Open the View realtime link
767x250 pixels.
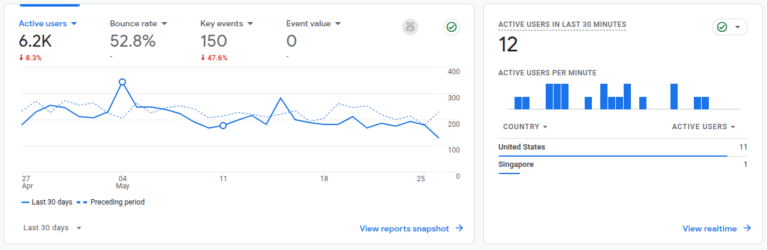coord(709,228)
